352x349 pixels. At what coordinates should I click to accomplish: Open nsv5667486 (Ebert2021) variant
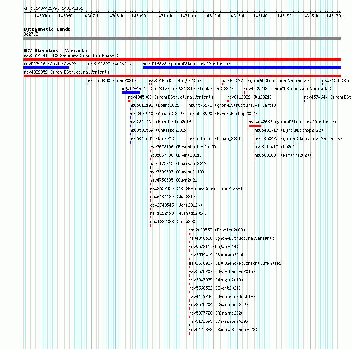[x=176, y=155]
